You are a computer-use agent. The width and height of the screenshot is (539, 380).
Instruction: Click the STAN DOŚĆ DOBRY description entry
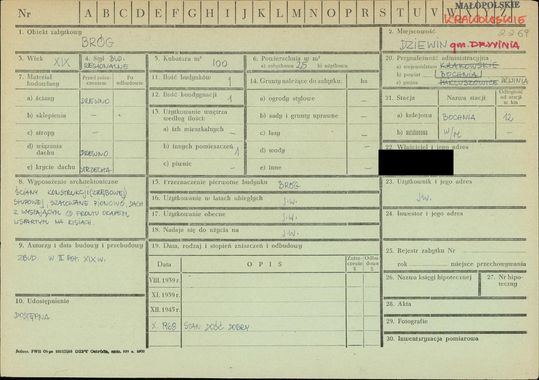tap(216, 327)
